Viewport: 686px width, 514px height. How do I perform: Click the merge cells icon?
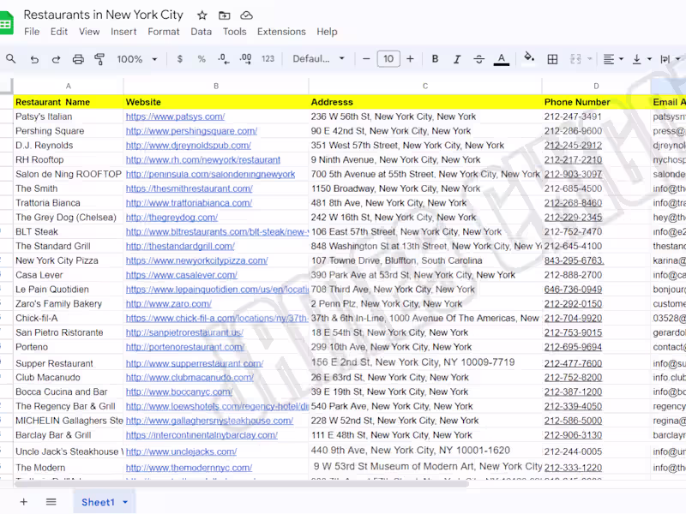[575, 59]
